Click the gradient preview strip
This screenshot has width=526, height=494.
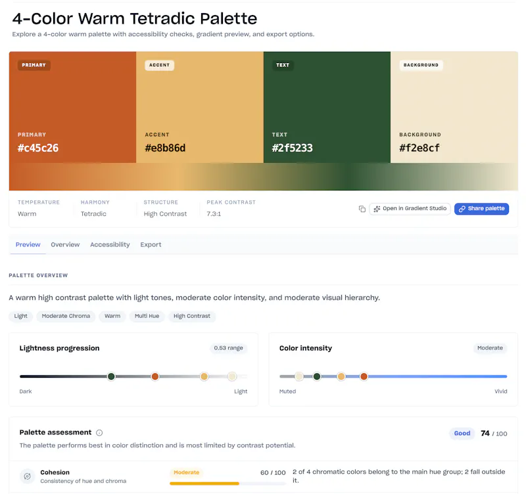(x=264, y=177)
